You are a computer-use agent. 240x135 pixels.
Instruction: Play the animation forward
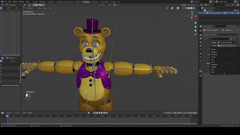click(102, 113)
